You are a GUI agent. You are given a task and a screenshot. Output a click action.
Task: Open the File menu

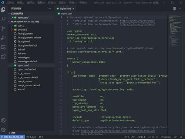[10, 3]
